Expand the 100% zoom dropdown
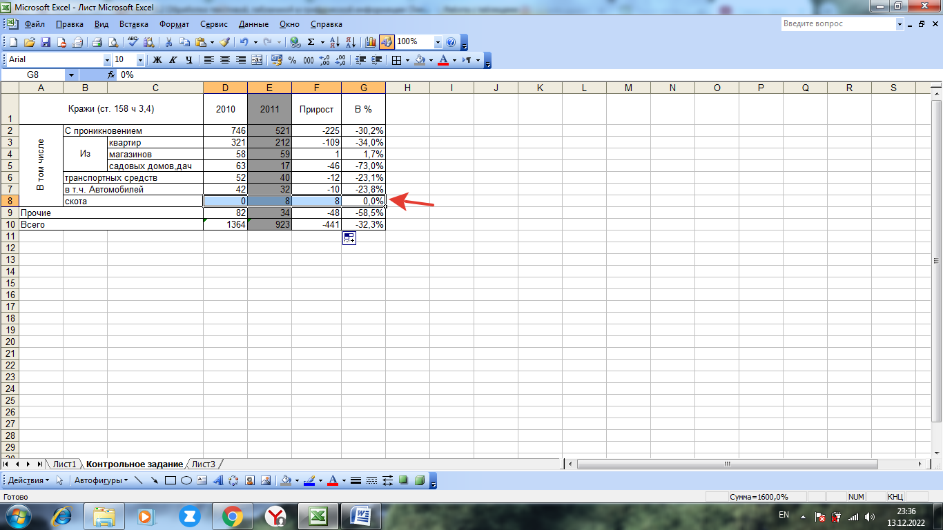The width and height of the screenshot is (943, 530). (x=438, y=42)
